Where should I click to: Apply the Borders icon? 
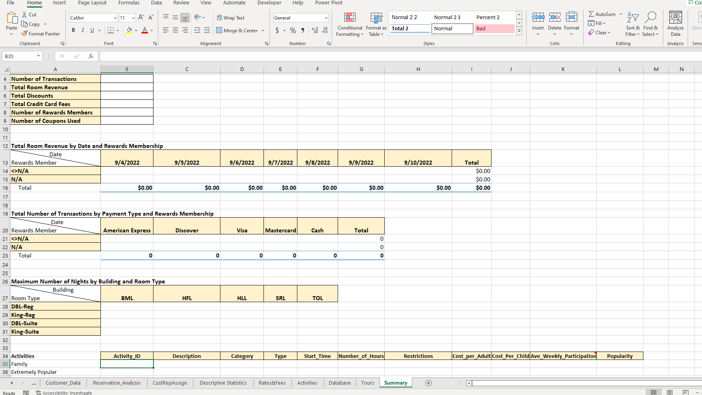(111, 30)
